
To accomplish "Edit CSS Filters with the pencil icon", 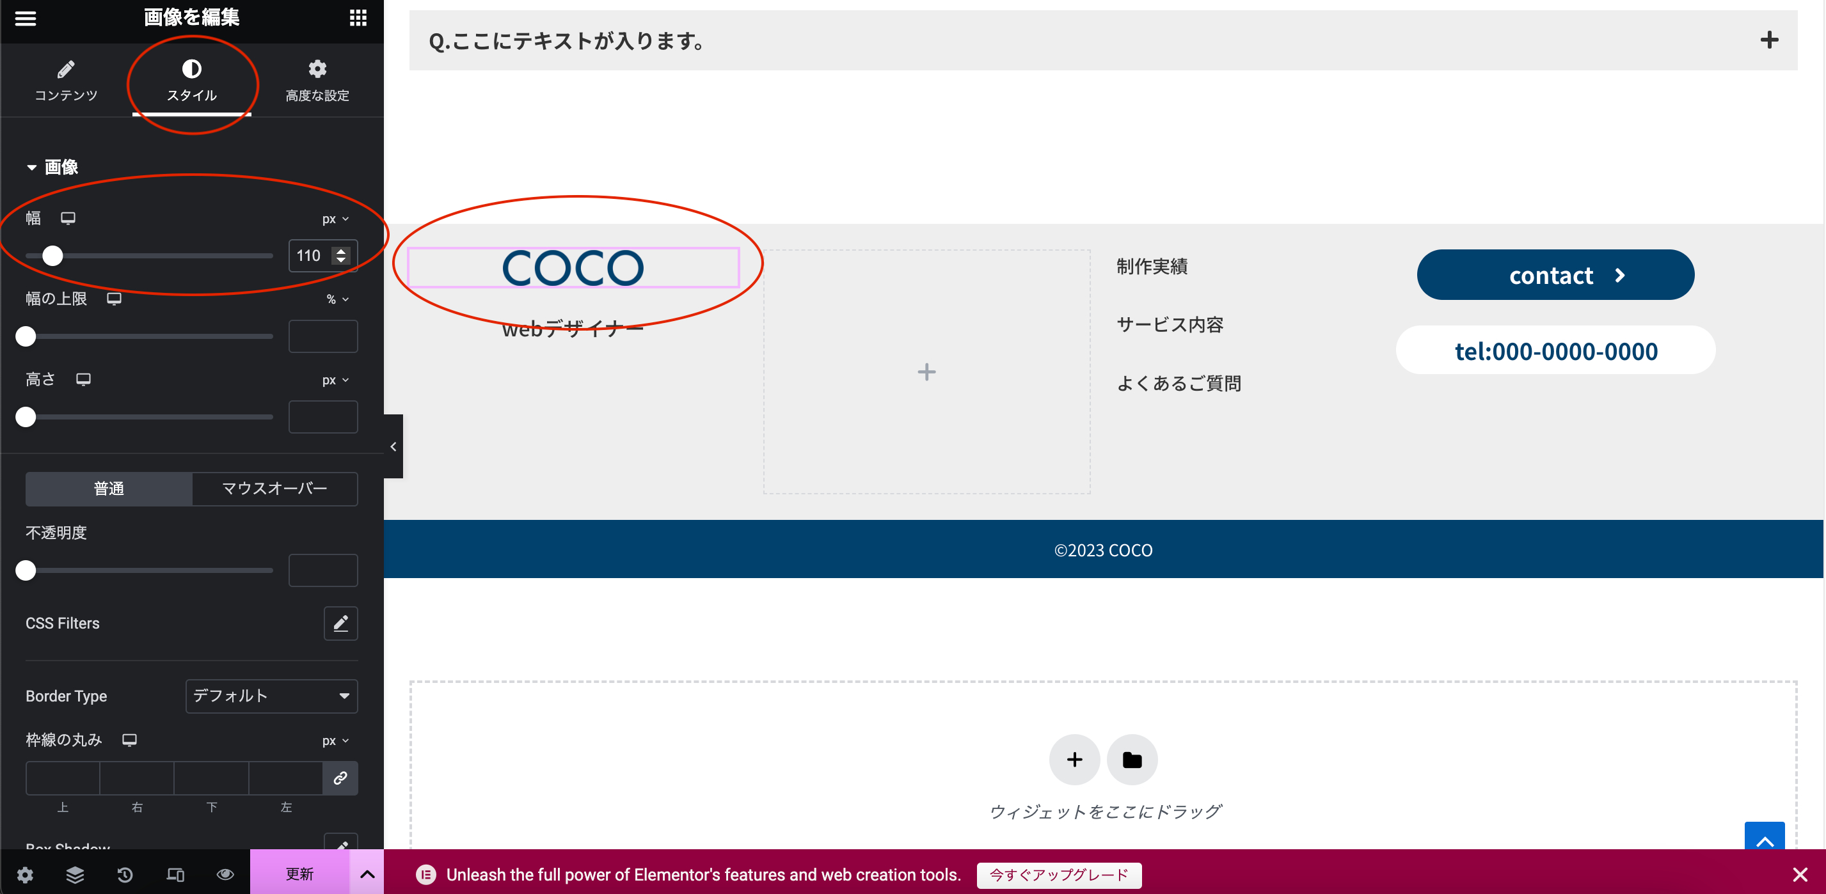I will [341, 624].
